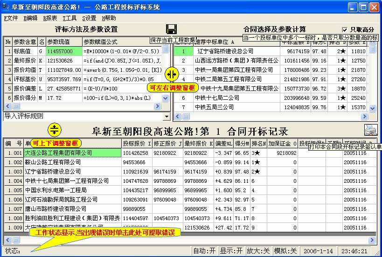Toggle the 只取高分 checkbox

point(345,29)
